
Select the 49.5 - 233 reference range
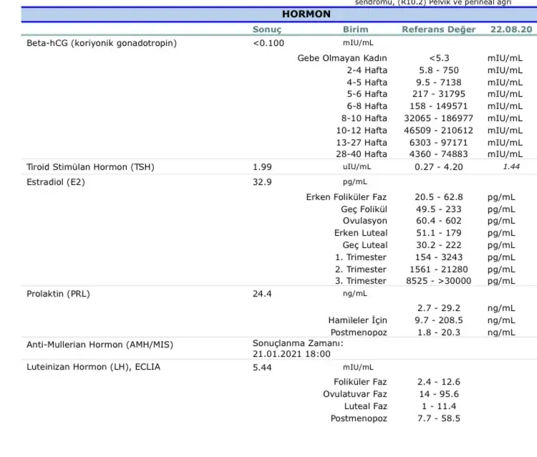(439, 209)
